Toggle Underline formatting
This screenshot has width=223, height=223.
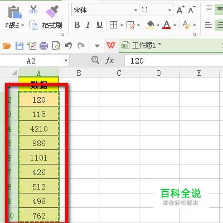pos(99,25)
